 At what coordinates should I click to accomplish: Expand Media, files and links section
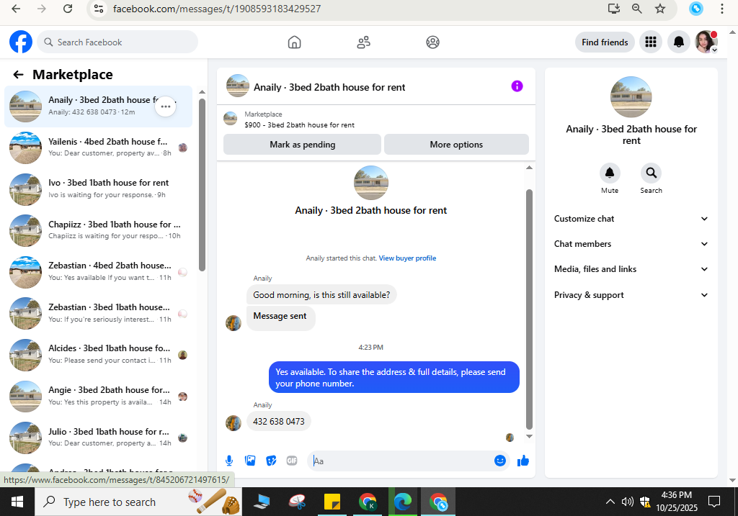pos(631,269)
